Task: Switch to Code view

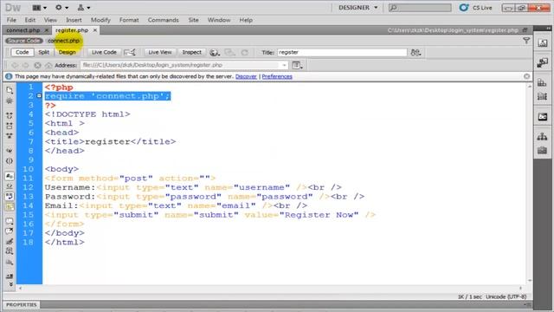Action: point(22,52)
